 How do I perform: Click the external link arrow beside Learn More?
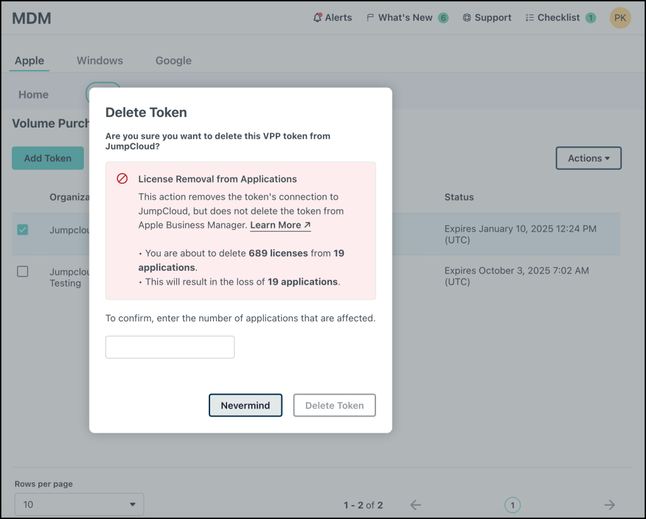tap(308, 224)
